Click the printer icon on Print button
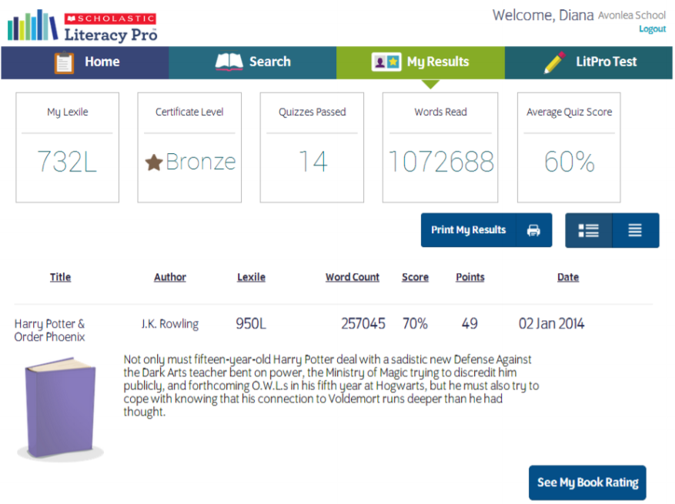The image size is (675, 504). (533, 230)
